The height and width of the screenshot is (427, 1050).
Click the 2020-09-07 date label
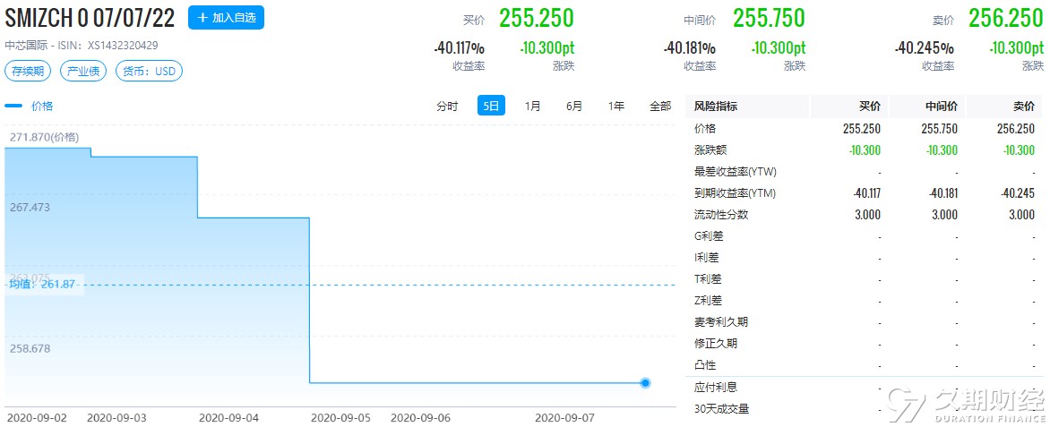click(x=564, y=418)
